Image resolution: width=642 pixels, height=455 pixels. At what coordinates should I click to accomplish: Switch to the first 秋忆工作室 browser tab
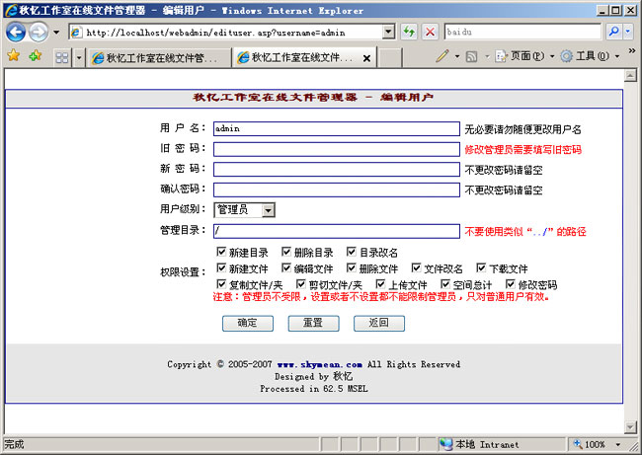pos(159,58)
